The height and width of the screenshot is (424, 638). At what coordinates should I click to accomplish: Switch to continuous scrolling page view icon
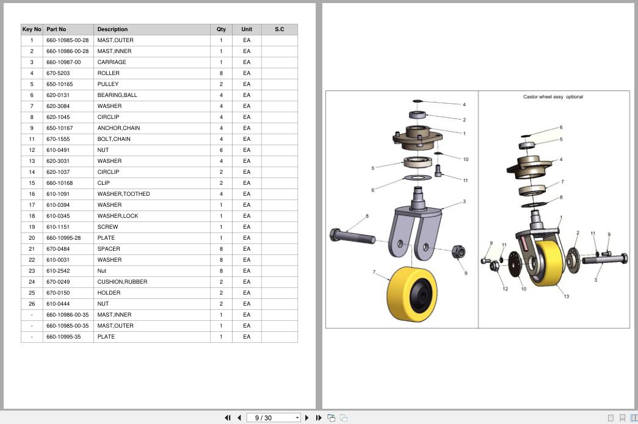coord(622,417)
